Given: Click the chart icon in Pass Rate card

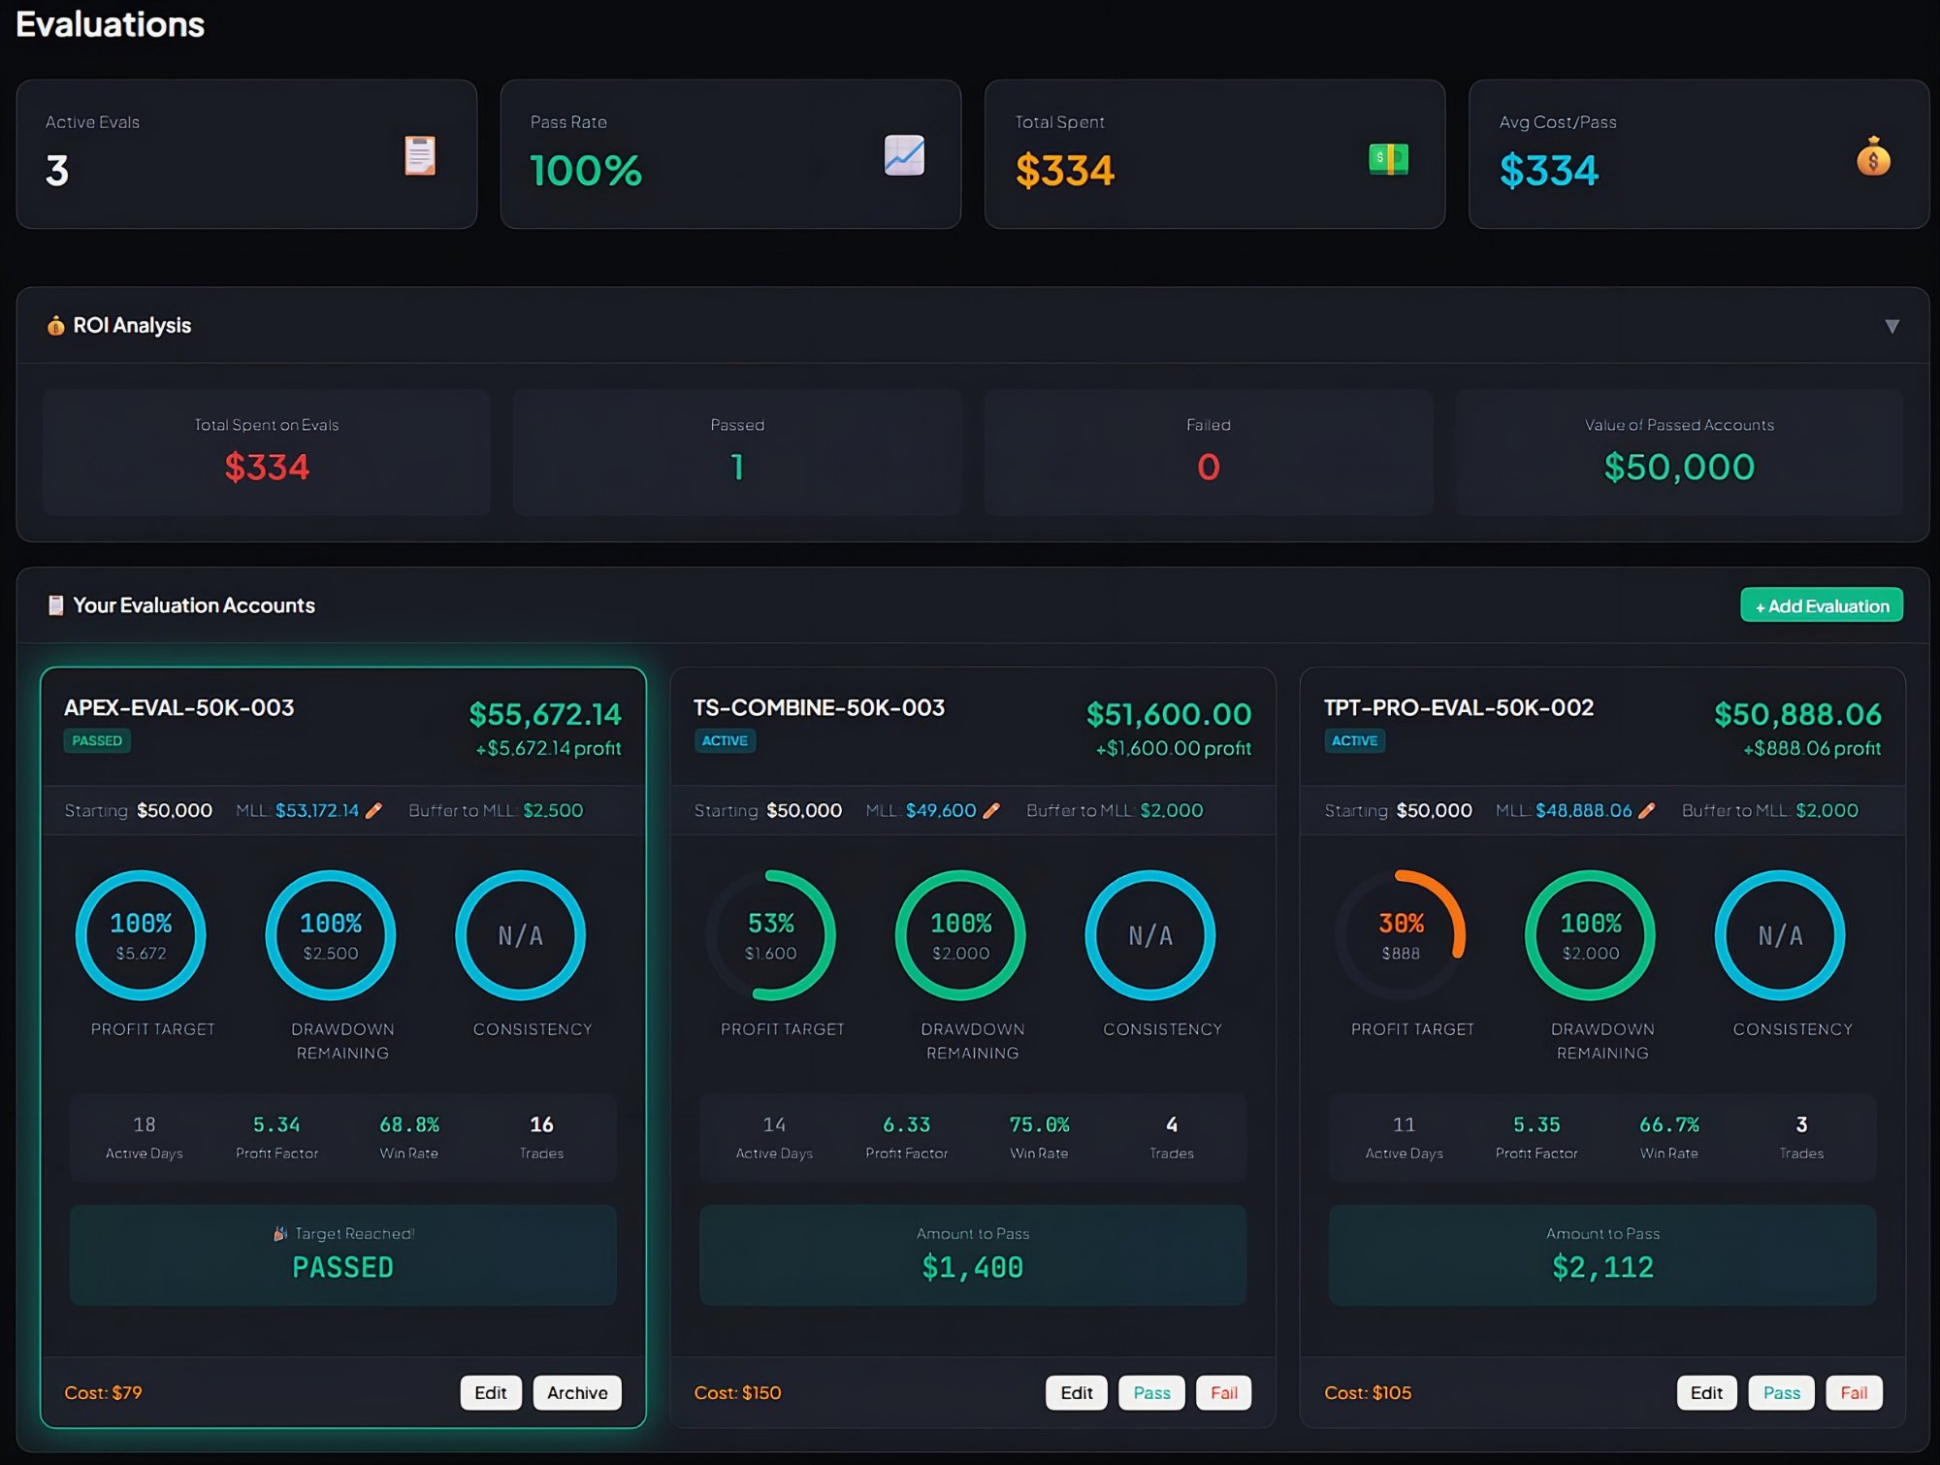Looking at the screenshot, I should [903, 155].
